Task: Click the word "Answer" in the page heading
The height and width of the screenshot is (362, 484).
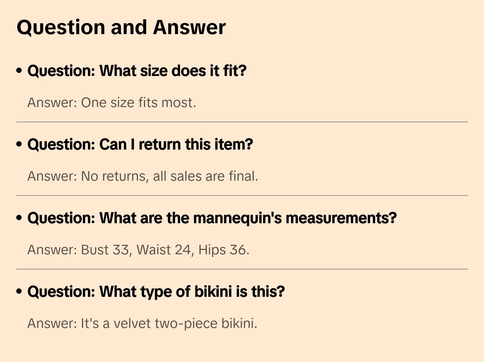Action: [x=189, y=27]
